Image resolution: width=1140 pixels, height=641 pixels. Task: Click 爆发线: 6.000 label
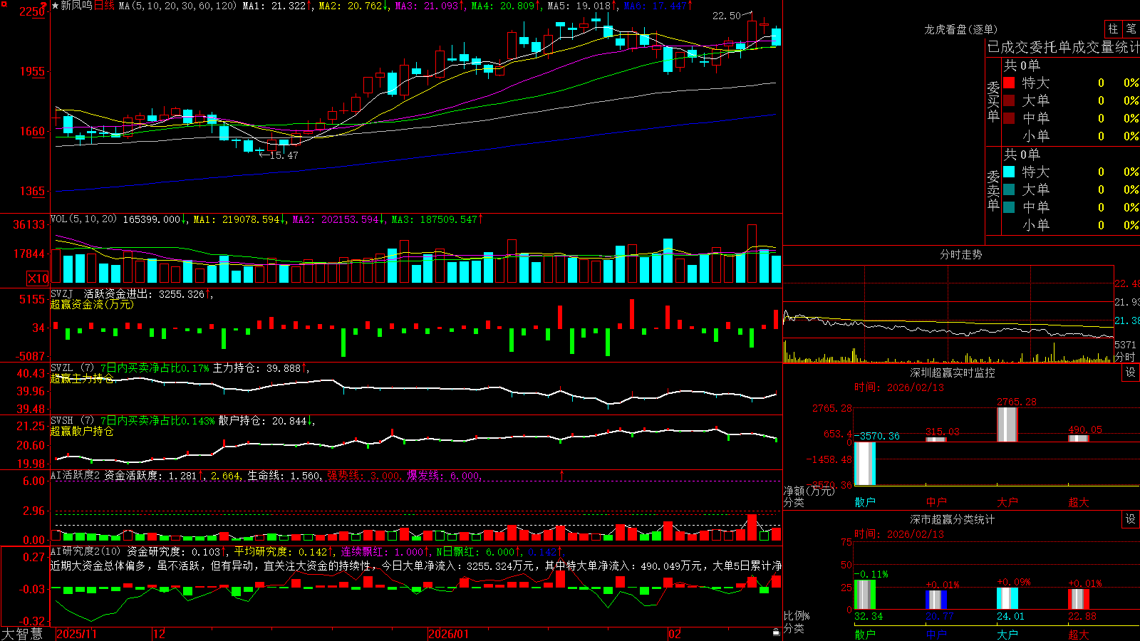pyautogui.click(x=443, y=475)
